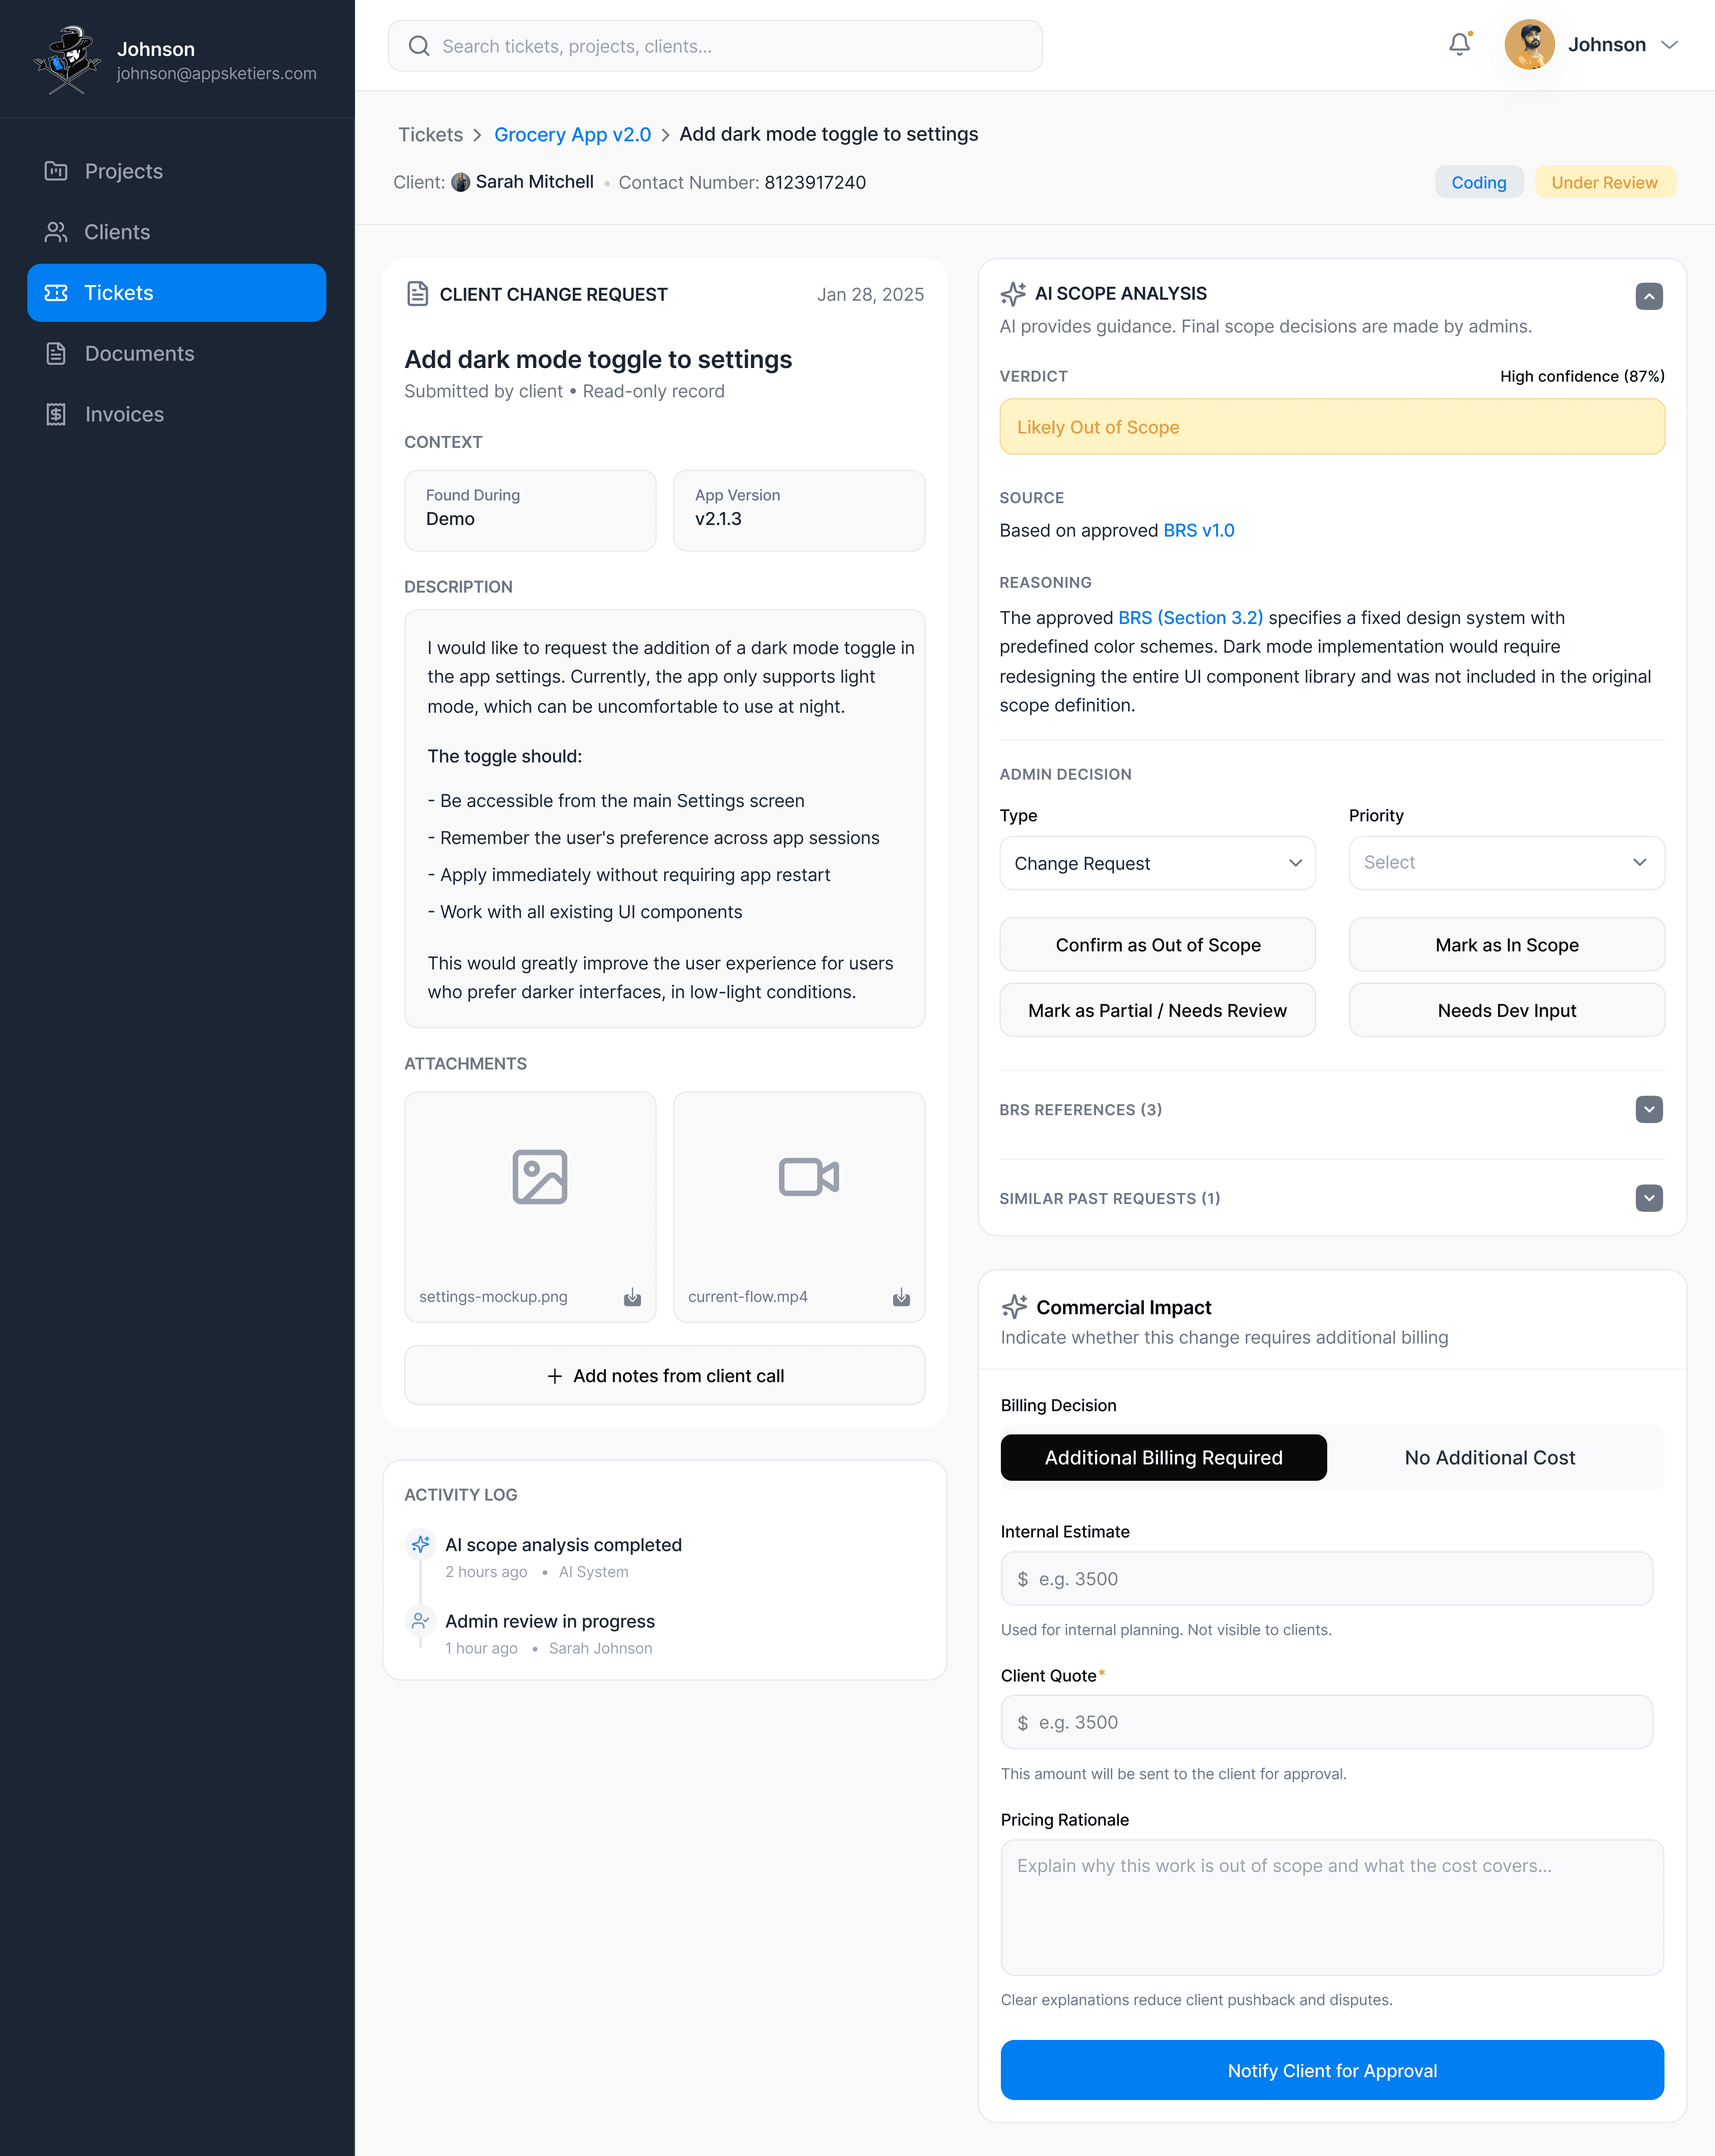Click the Appsketiers logo in sidebar
Viewport: 1715px width, 2156px height.
[67, 60]
